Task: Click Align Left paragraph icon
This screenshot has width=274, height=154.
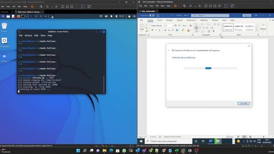Action: [197, 28]
